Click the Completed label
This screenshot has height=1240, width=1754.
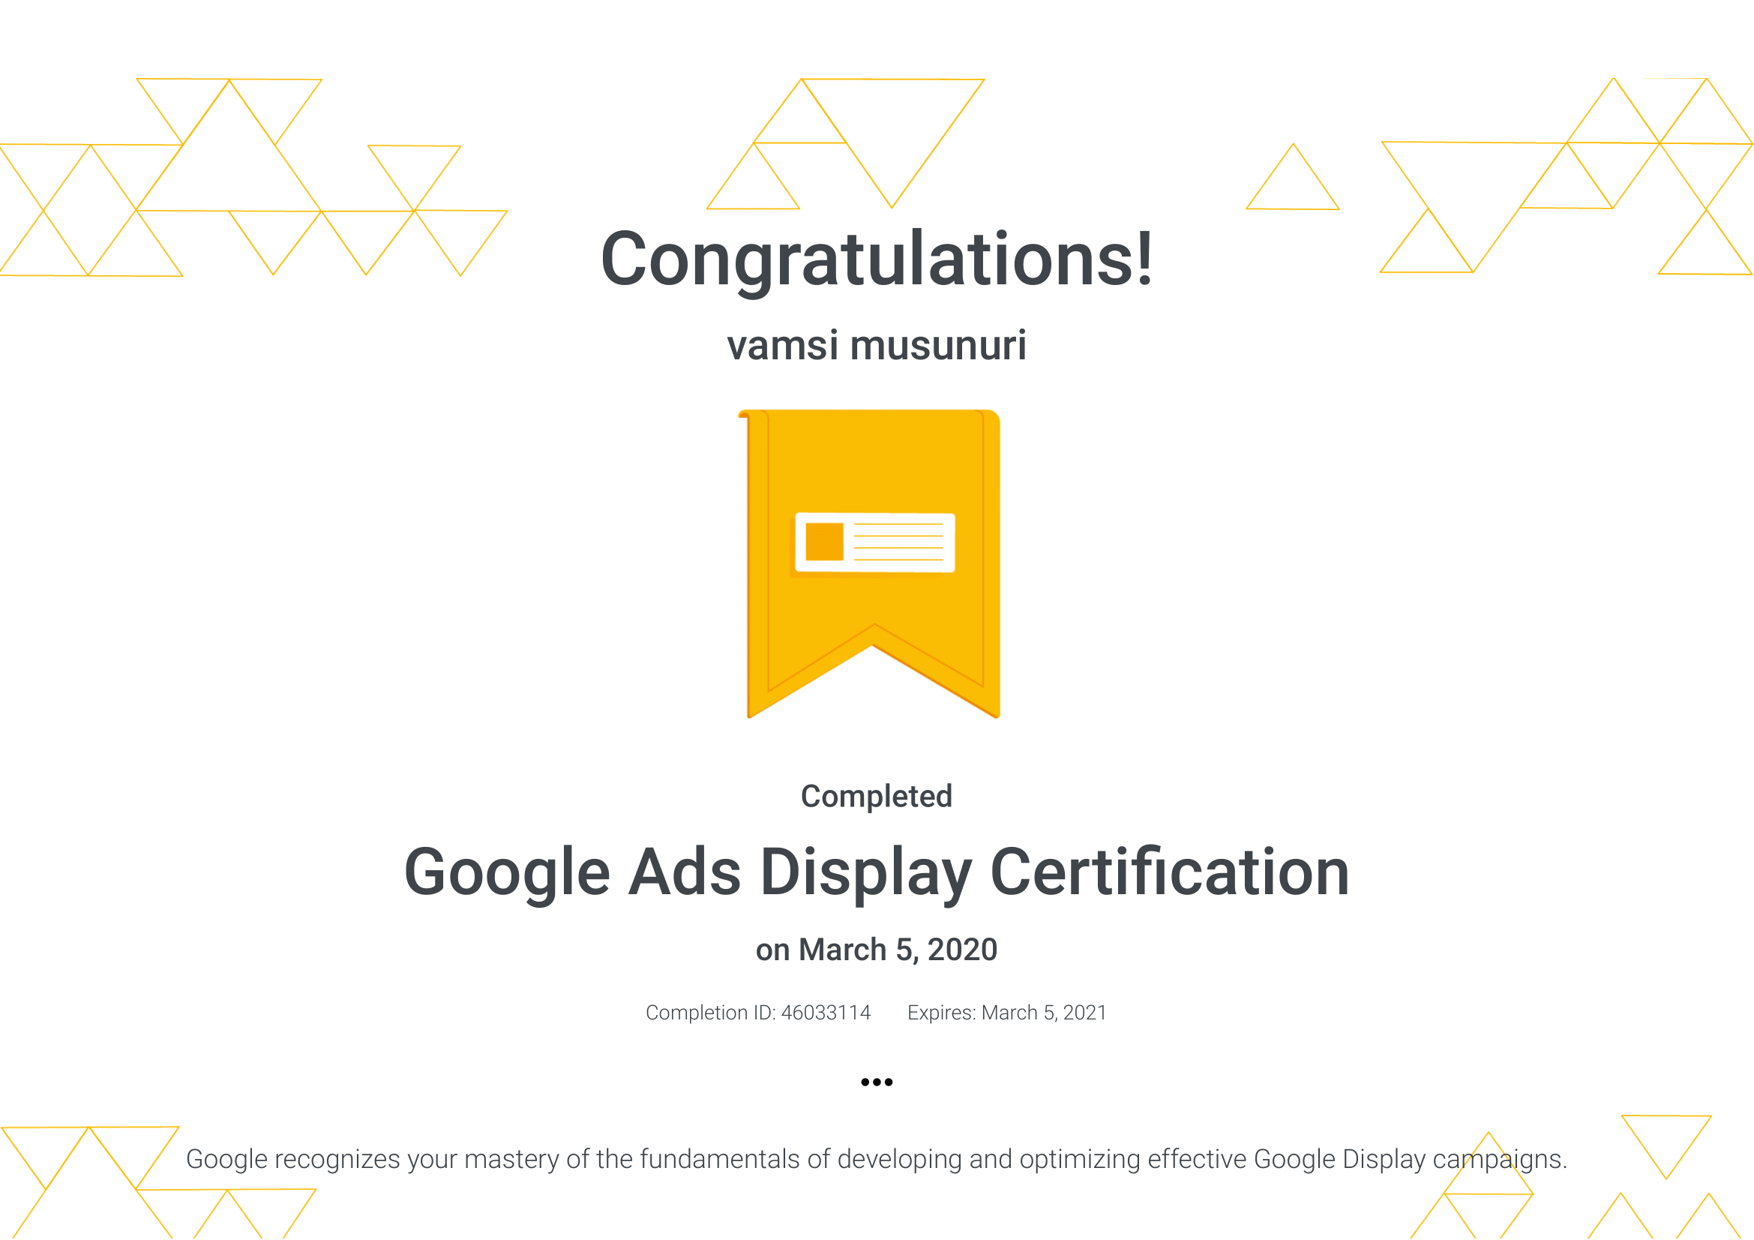[x=876, y=796]
